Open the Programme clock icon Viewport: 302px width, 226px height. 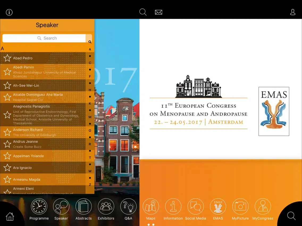[x=39, y=206]
